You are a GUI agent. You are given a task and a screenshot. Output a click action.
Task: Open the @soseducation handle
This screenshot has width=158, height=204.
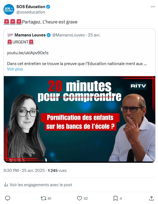[x=31, y=12]
